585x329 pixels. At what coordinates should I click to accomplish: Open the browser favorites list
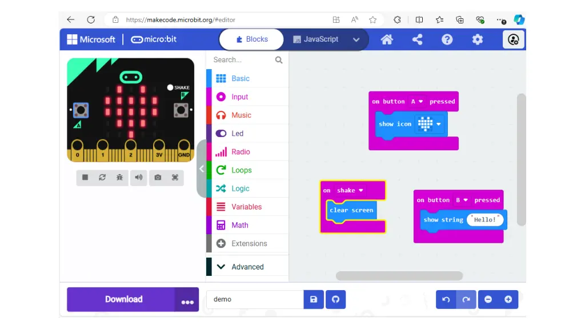[x=439, y=20]
